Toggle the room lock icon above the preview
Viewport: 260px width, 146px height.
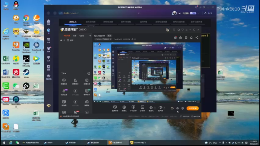181,38
